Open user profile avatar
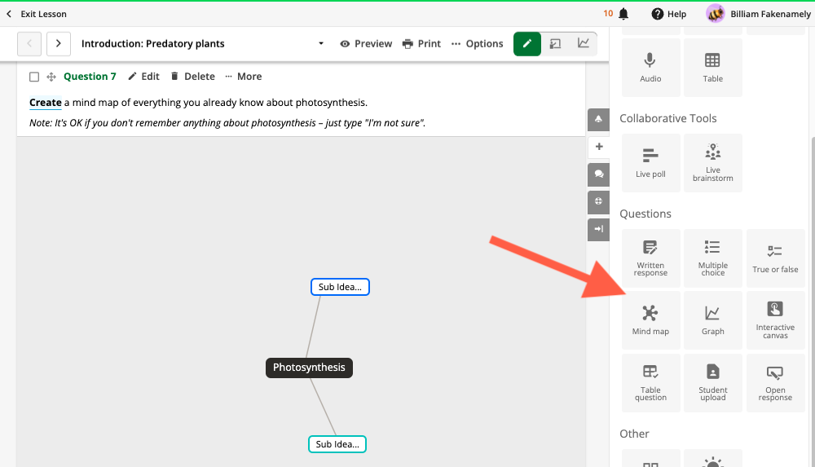The height and width of the screenshot is (467, 815). [716, 14]
